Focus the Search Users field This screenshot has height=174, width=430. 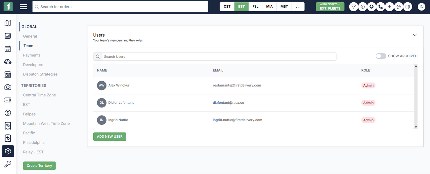(215, 56)
